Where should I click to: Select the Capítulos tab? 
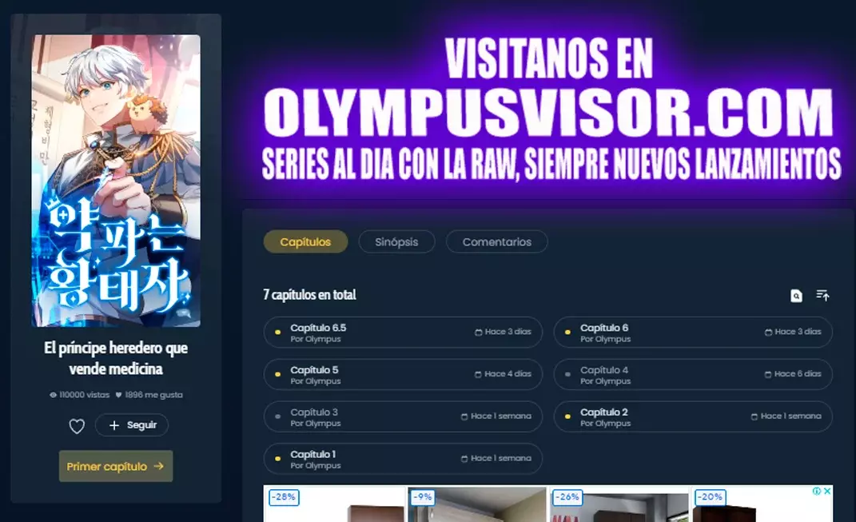point(305,242)
